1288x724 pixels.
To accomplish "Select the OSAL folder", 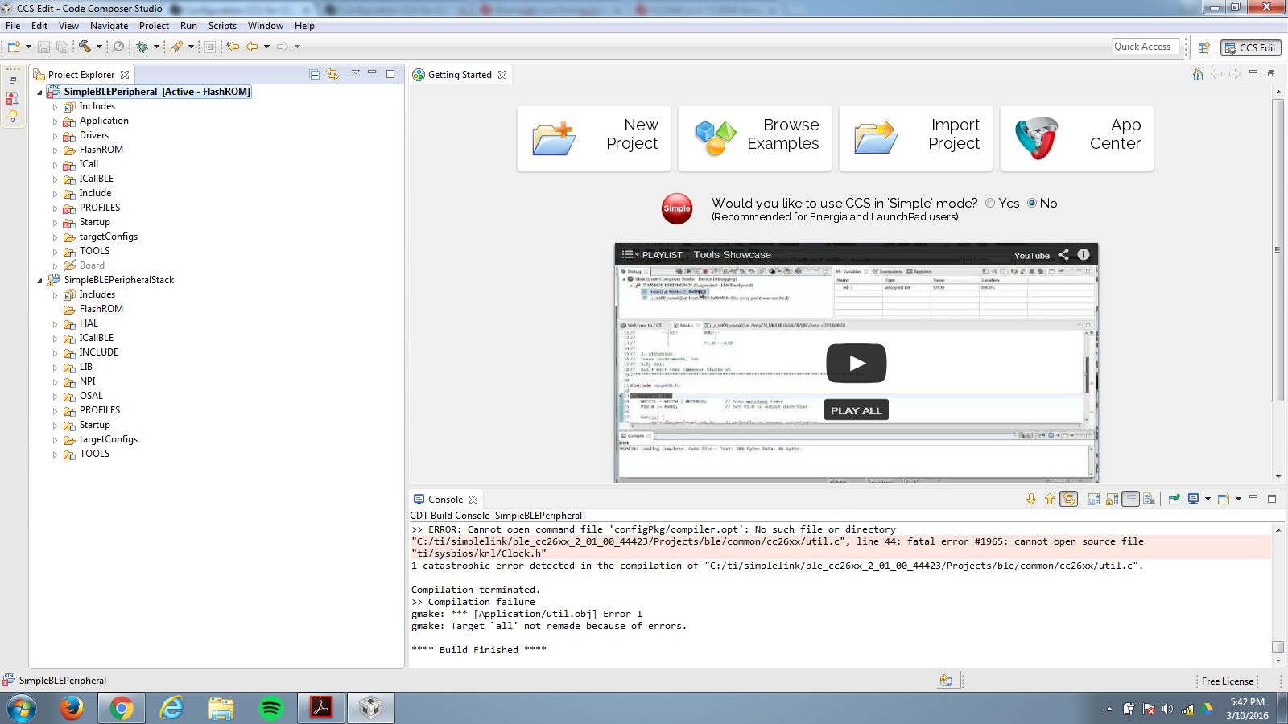I will (91, 396).
